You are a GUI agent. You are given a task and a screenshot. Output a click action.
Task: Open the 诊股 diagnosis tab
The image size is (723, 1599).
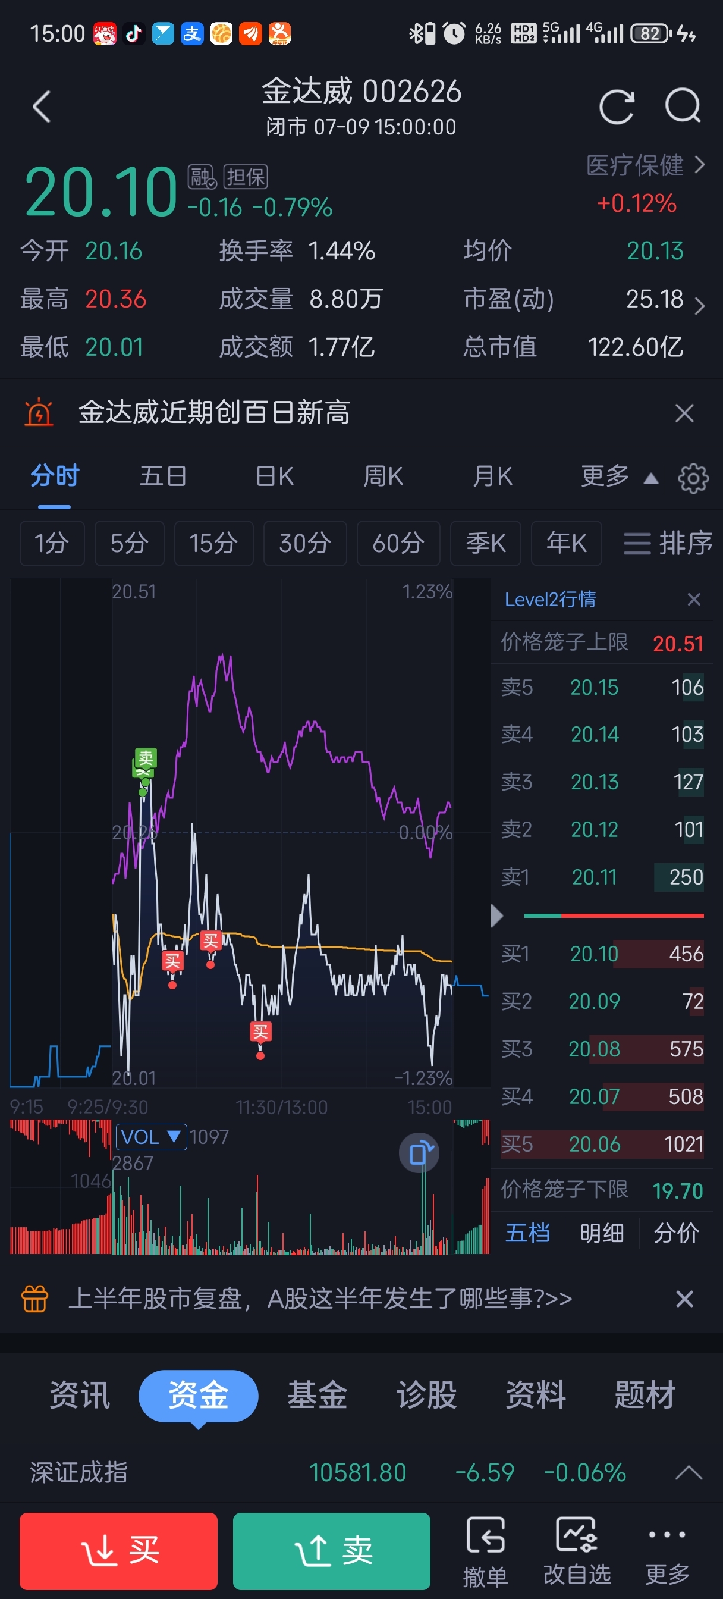click(426, 1395)
